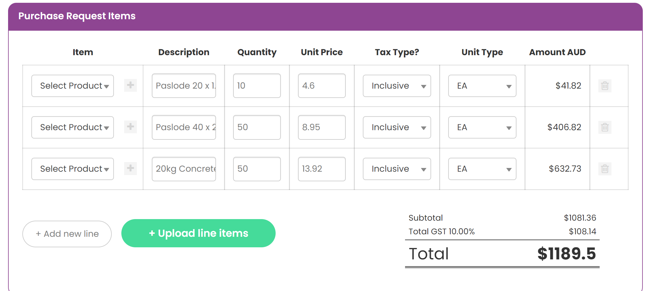Edit unit price field showing 8.95

(x=322, y=127)
